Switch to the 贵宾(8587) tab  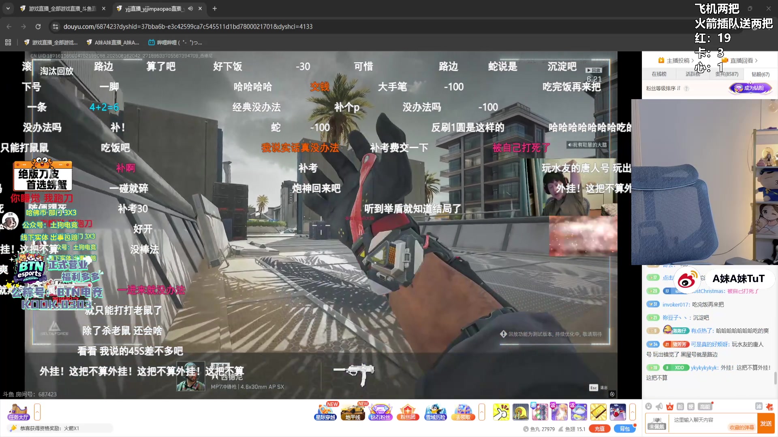(727, 74)
